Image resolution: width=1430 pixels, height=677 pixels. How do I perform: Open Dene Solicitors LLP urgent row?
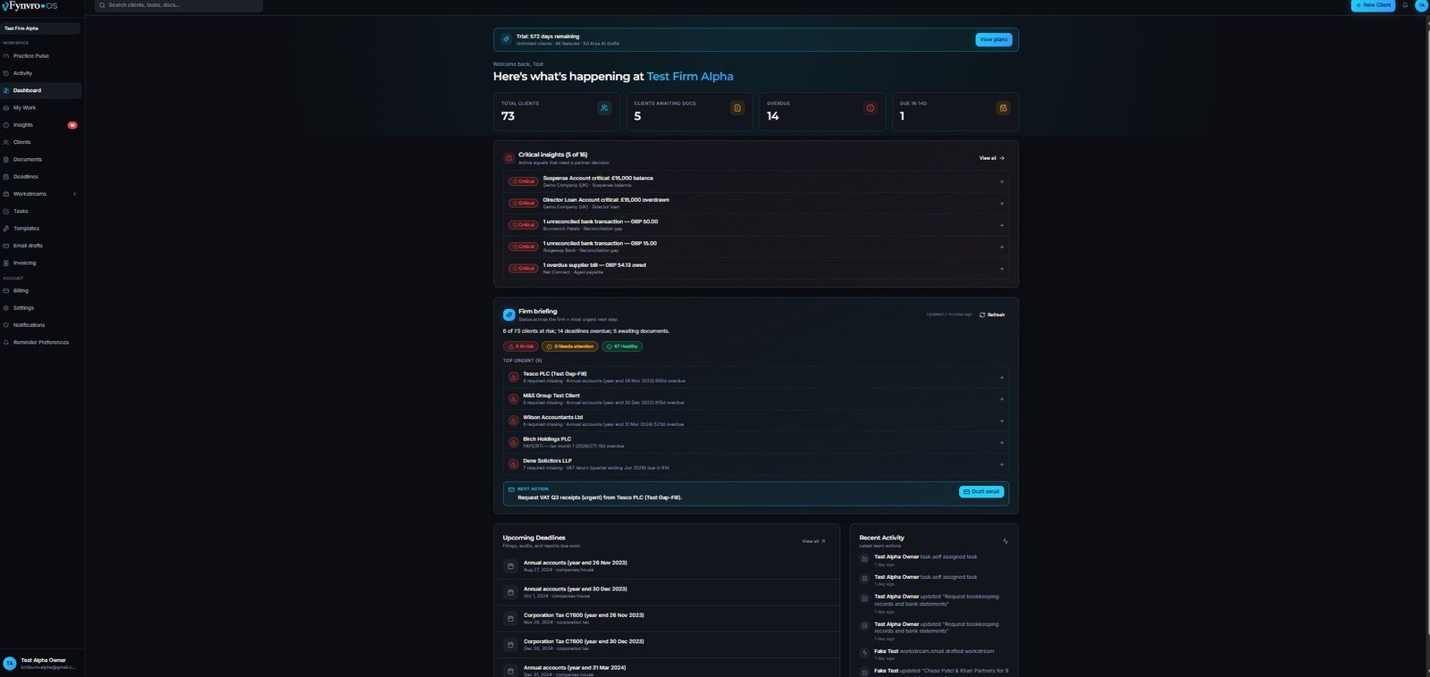[x=756, y=464]
